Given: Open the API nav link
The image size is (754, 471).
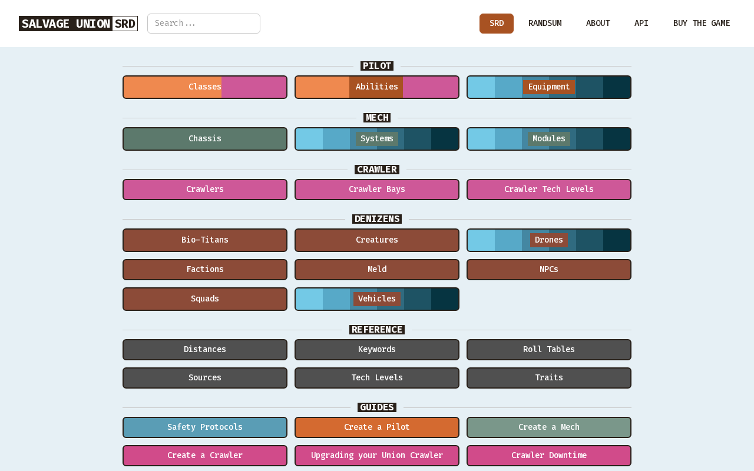Looking at the screenshot, I should pyautogui.click(x=641, y=24).
